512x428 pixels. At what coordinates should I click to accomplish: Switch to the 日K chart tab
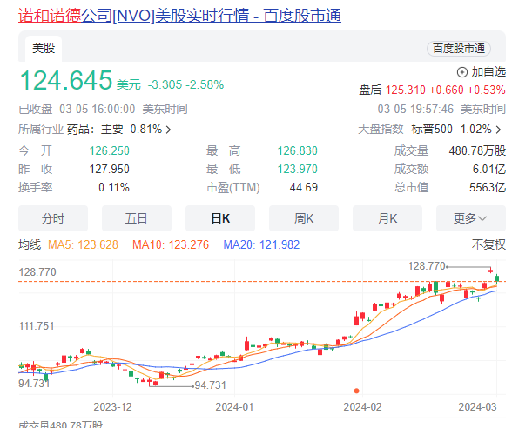[220, 218]
